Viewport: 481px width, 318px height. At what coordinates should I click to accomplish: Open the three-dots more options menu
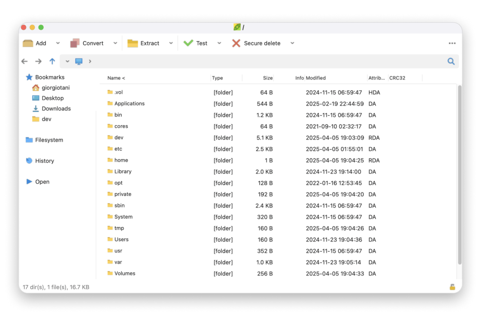[x=452, y=43]
